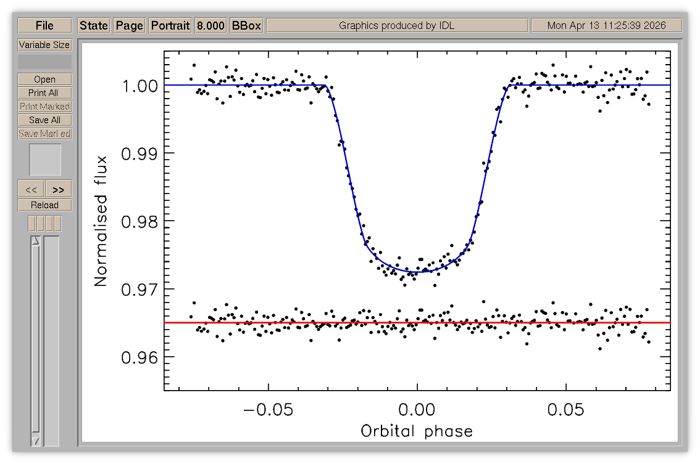This screenshot has width=700, height=464.
Task: Click the scrollbar down arrow
Action: [x=36, y=441]
